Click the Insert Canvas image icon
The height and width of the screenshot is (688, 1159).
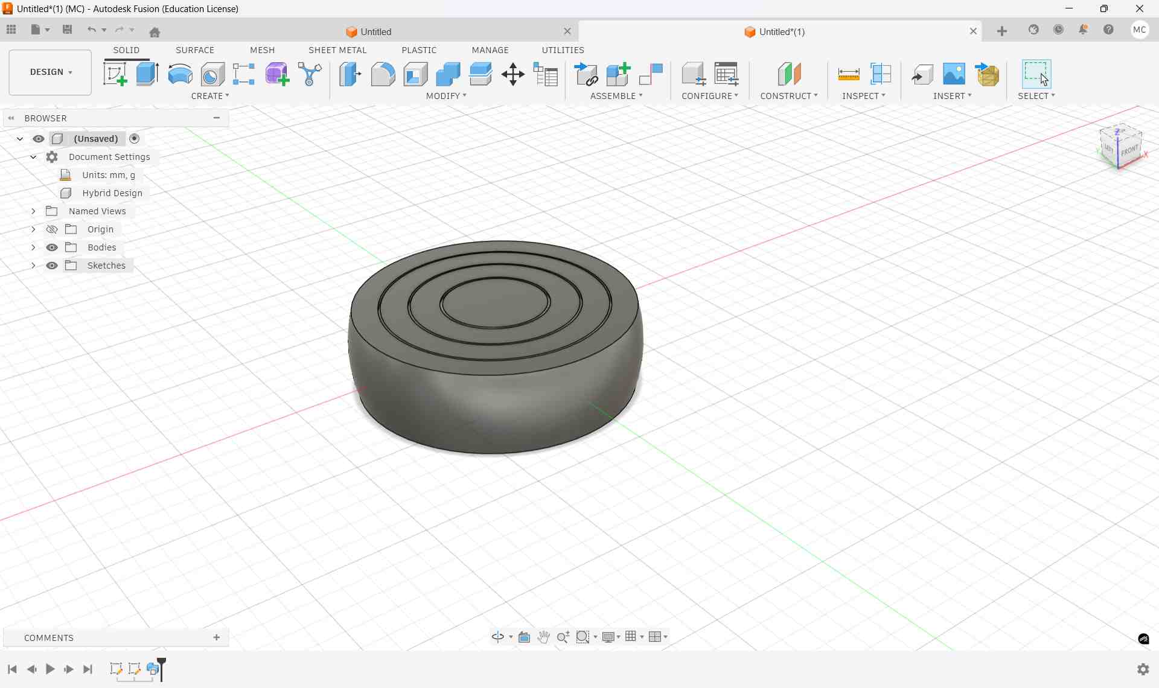[954, 74]
